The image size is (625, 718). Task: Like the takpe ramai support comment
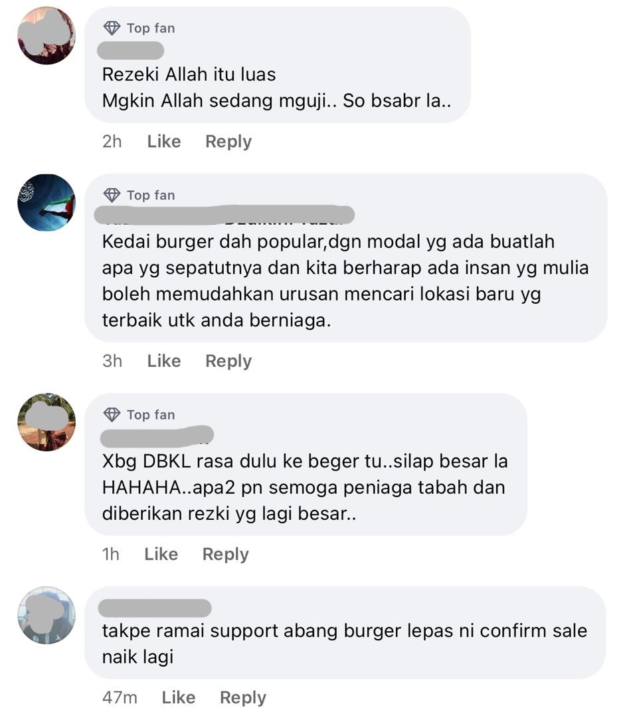click(179, 697)
